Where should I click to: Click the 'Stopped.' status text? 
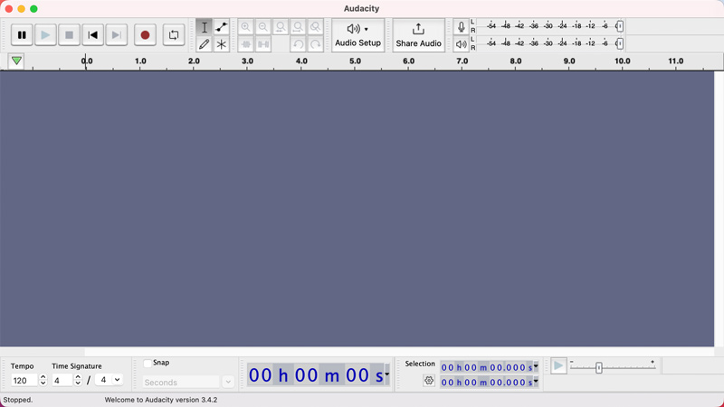(x=18, y=400)
